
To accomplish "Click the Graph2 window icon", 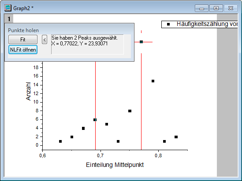I will tap(8, 8).
